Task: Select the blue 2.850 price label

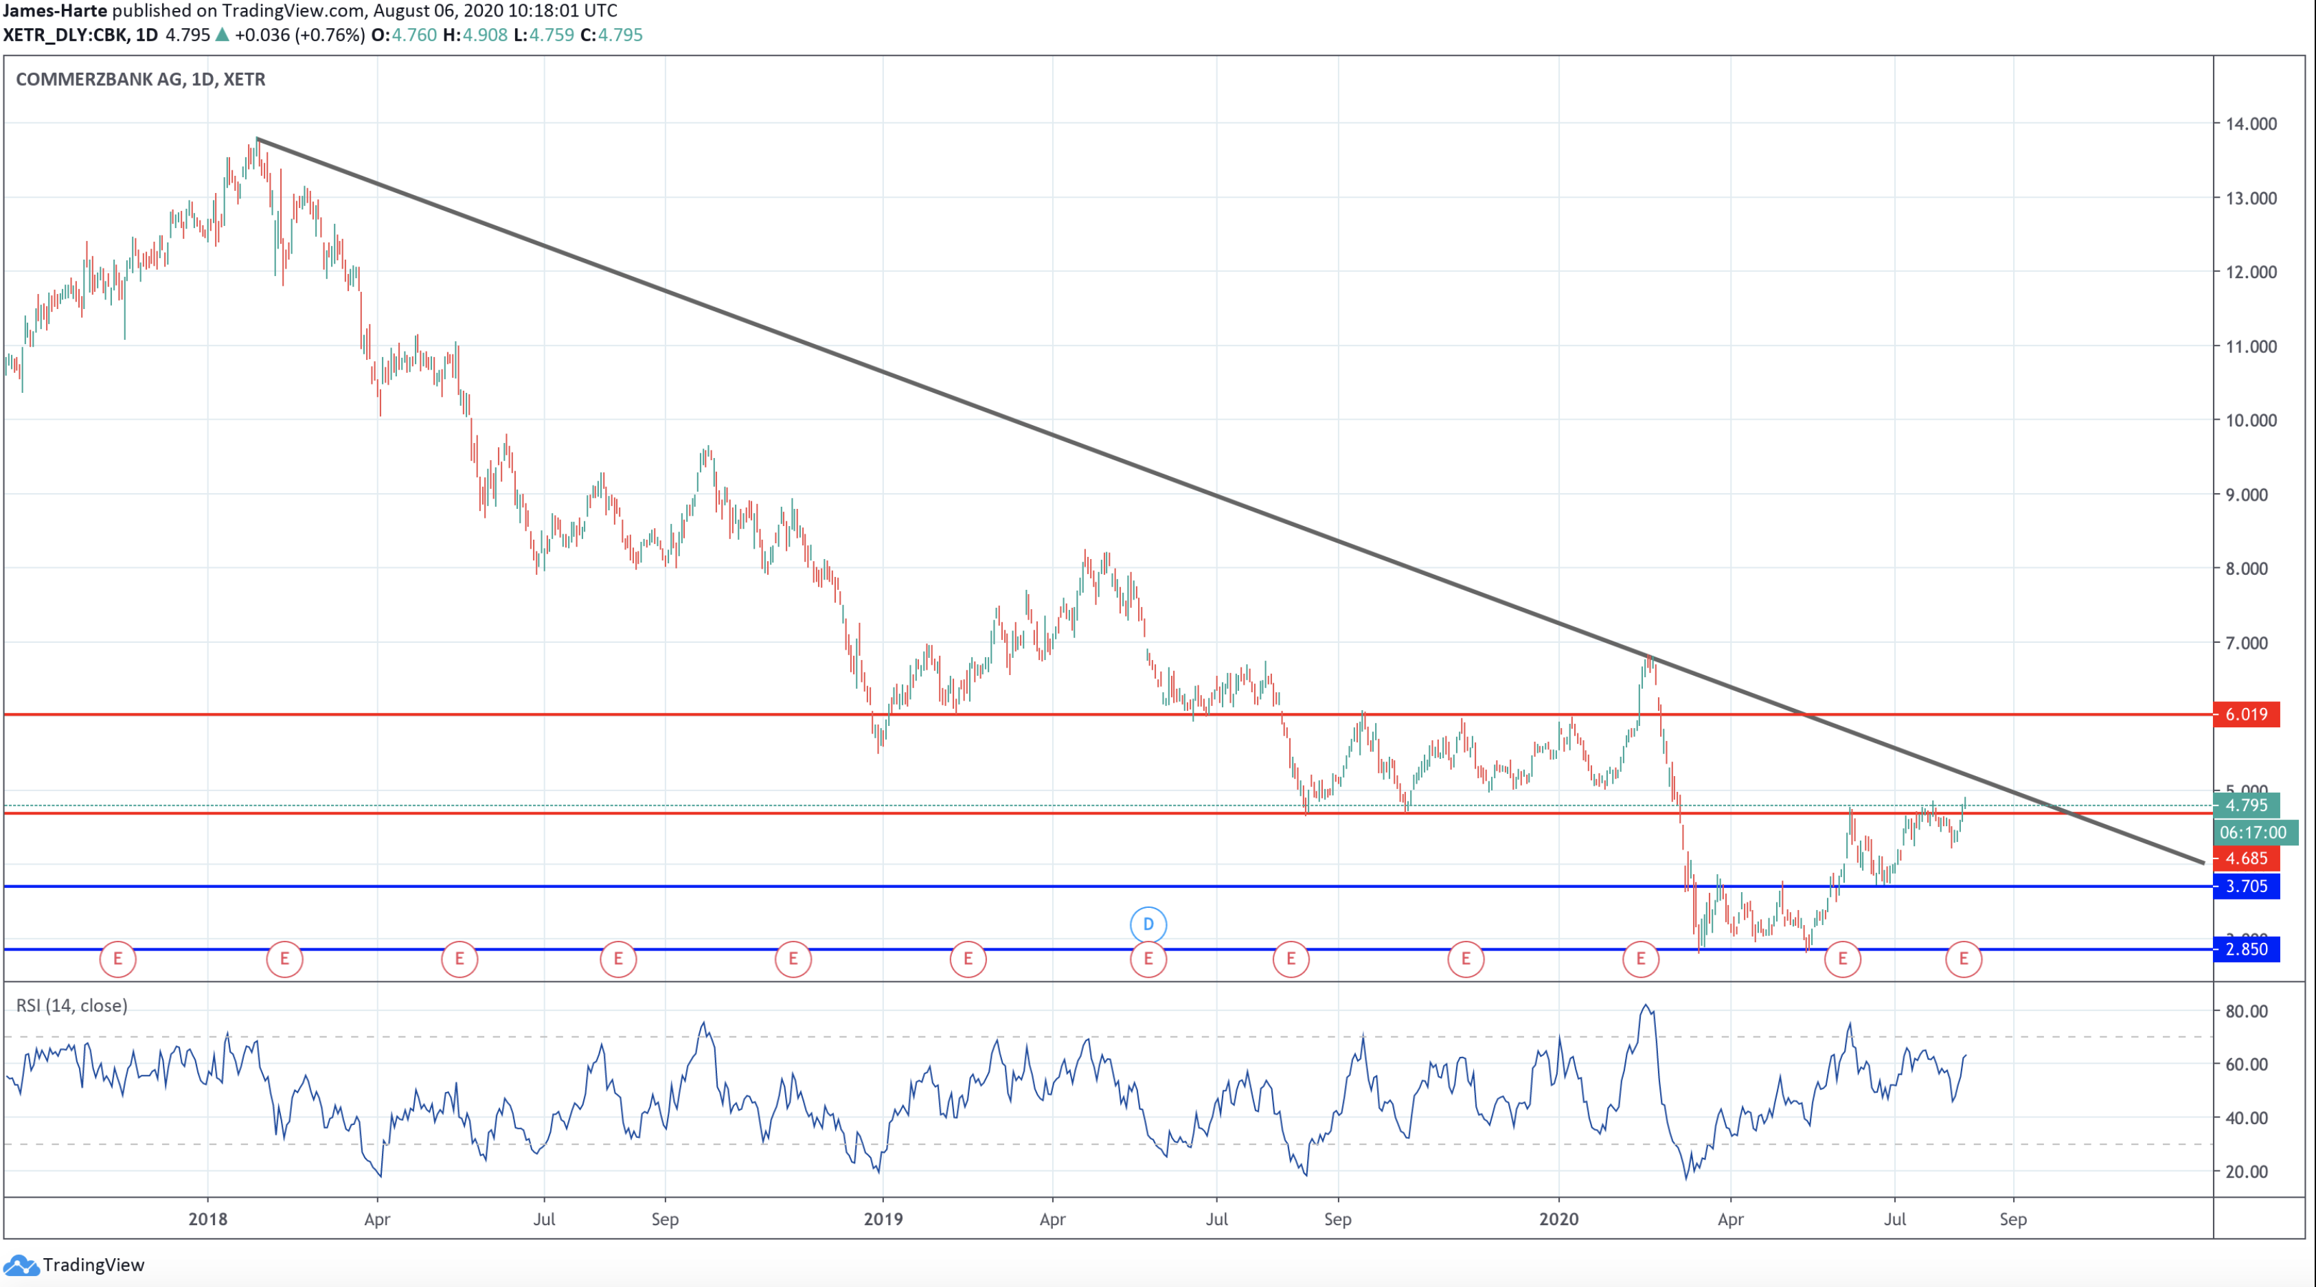Action: tap(2246, 949)
